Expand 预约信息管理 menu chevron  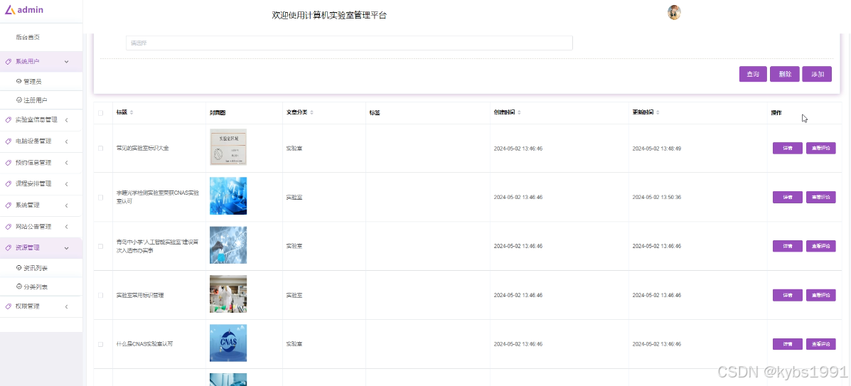66,163
